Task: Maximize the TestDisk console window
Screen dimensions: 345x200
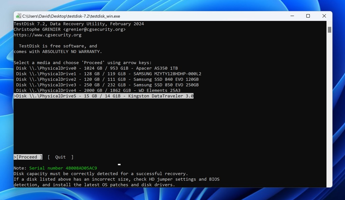Action: coord(308,16)
